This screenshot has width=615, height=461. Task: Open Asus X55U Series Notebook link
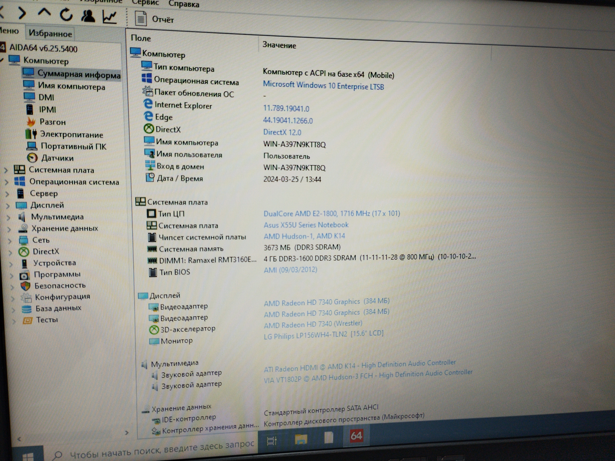(306, 225)
